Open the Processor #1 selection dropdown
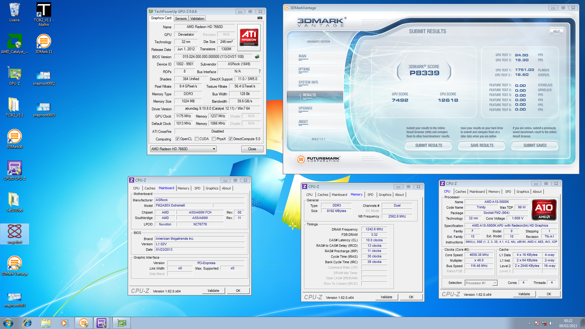The width and height of the screenshot is (585, 329). (x=481, y=283)
